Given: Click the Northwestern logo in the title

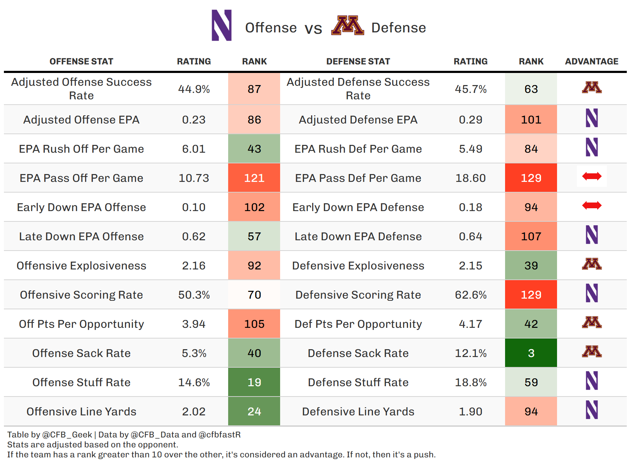Looking at the screenshot, I should pos(221,25).
